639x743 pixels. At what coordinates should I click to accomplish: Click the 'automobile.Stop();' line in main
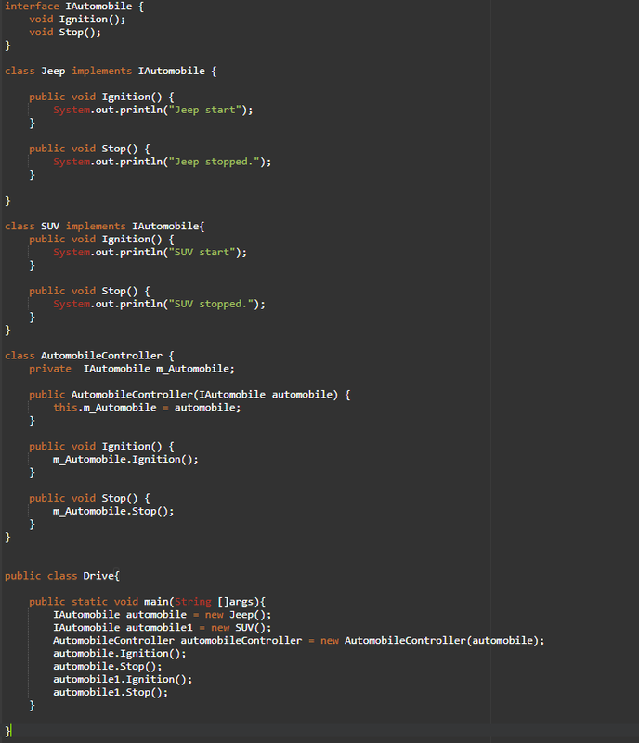pos(107,667)
